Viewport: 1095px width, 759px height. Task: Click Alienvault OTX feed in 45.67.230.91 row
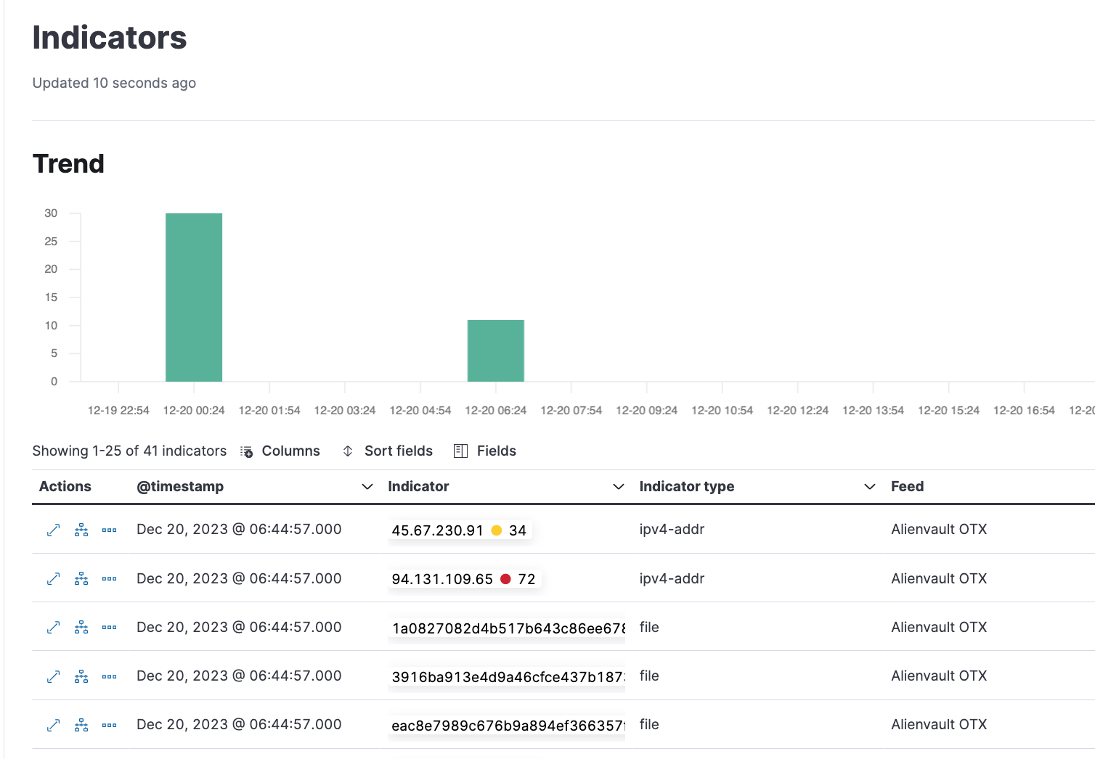click(939, 530)
